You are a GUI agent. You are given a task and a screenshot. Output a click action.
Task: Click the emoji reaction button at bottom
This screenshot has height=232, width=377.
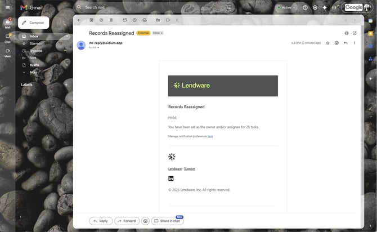point(145,221)
